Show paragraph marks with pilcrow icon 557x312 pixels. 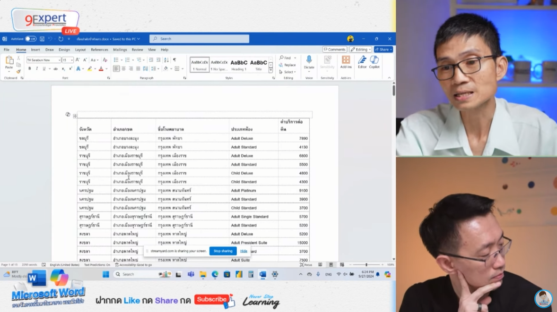pyautogui.click(x=174, y=60)
